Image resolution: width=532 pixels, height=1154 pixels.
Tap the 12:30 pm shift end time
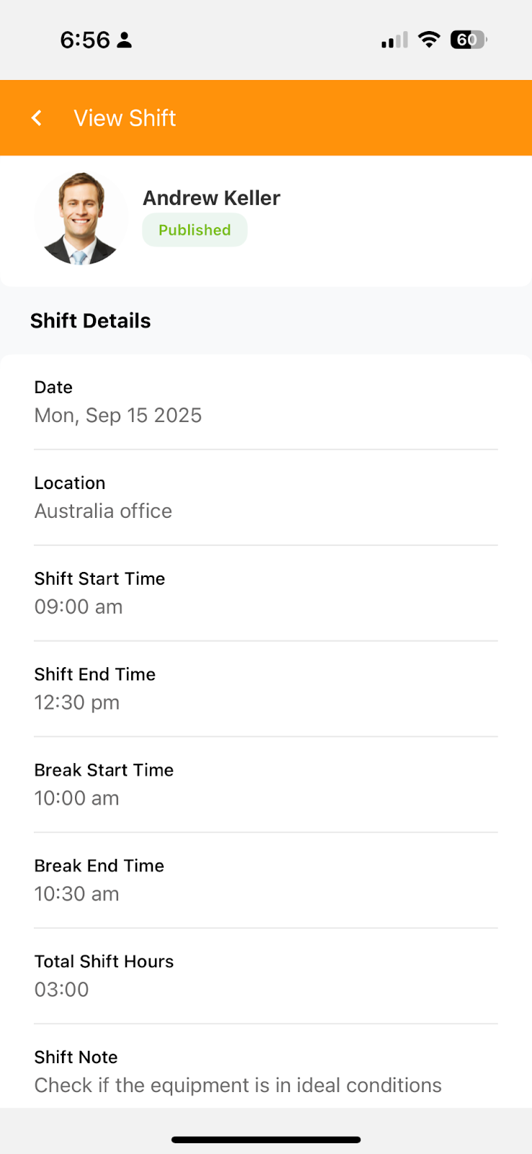(77, 702)
